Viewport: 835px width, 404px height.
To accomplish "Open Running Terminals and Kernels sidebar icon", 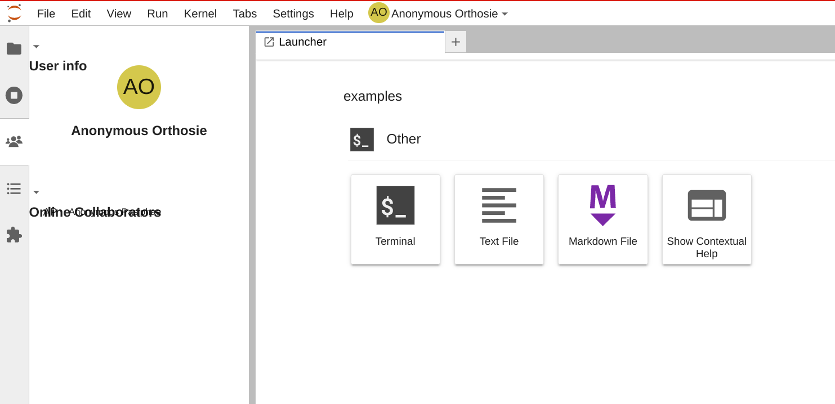I will 14,95.
